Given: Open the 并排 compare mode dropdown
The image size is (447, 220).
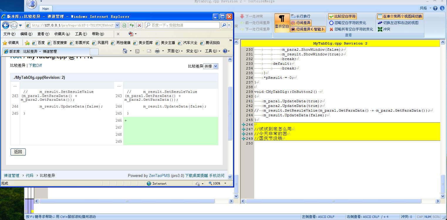Looking at the screenshot, I should [211, 66].
